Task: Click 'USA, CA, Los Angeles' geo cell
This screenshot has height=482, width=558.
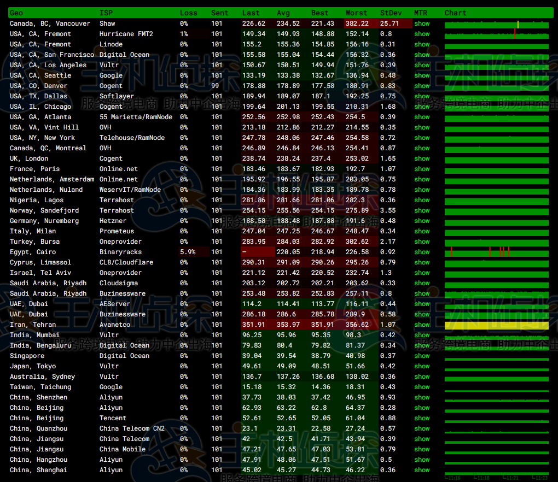Action: pos(48,64)
